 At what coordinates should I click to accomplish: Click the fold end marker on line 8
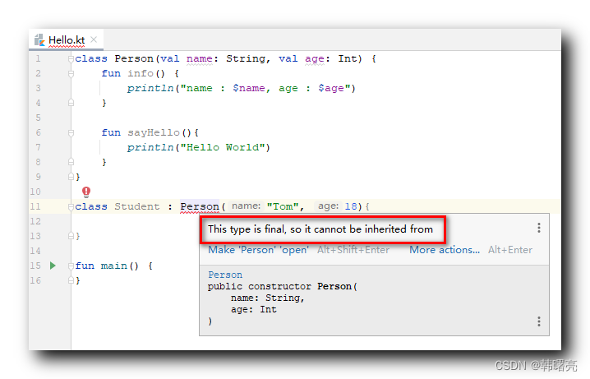coord(71,162)
